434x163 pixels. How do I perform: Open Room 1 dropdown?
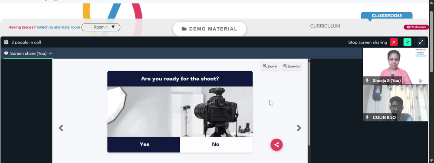pyautogui.click(x=101, y=27)
